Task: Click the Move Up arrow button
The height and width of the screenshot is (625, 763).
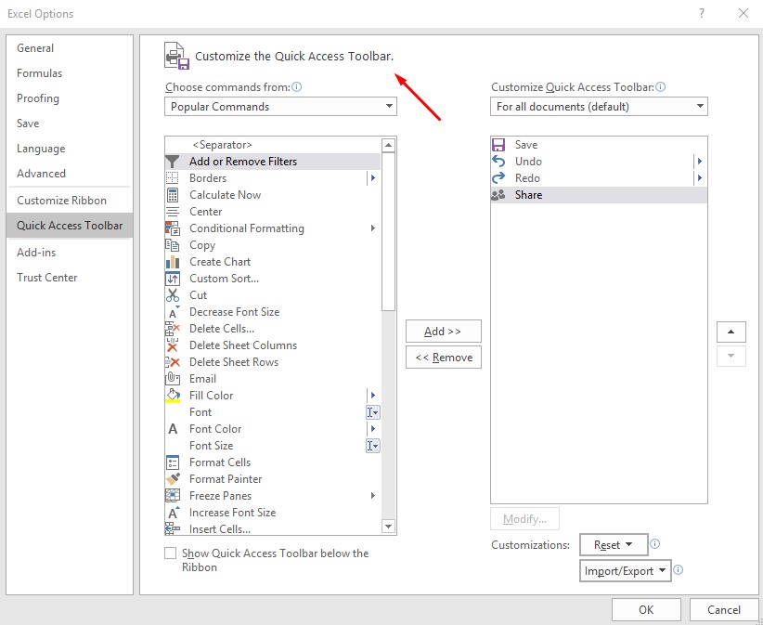Action: point(731,332)
